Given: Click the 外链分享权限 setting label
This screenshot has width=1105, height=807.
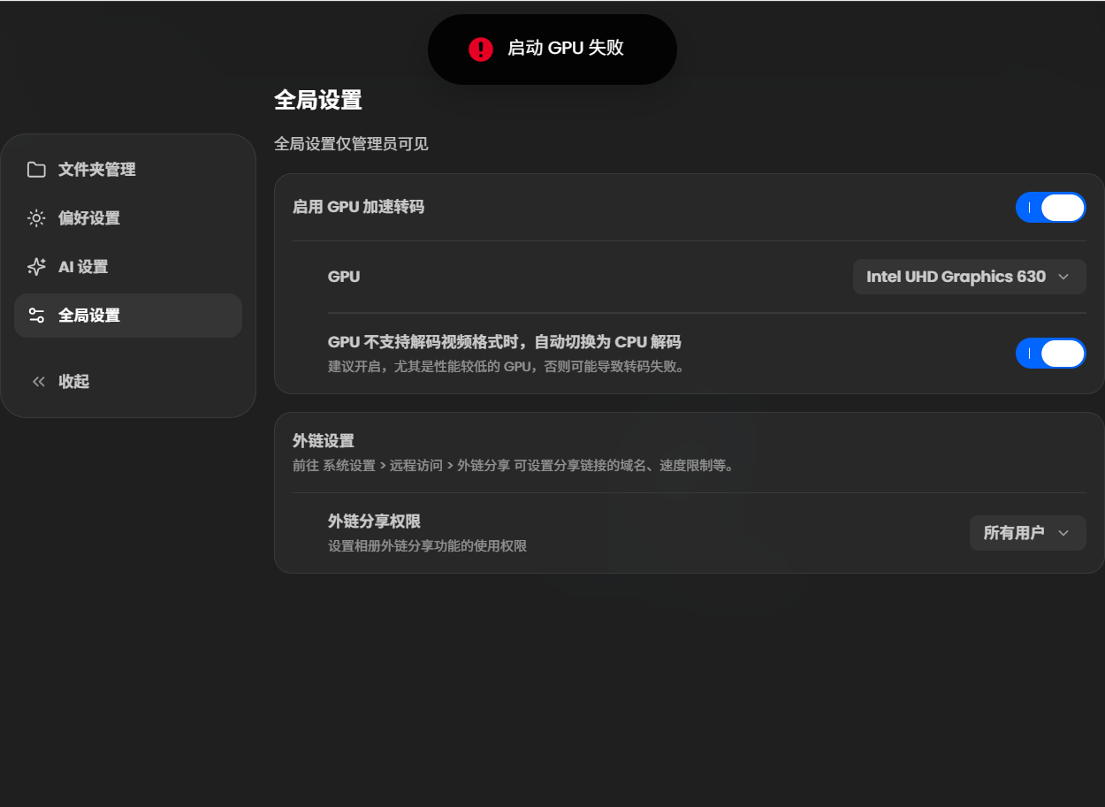Looking at the screenshot, I should [374, 522].
